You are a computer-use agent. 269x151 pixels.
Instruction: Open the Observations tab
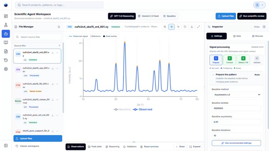[x=76, y=147]
